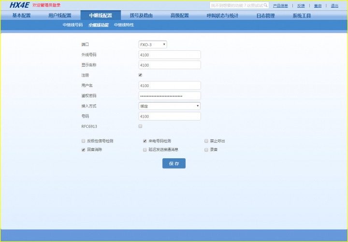Image resolution: width=348 pixels, height=242 pixels.
Task: Open the 产品信息 link
Action: pos(280,5)
